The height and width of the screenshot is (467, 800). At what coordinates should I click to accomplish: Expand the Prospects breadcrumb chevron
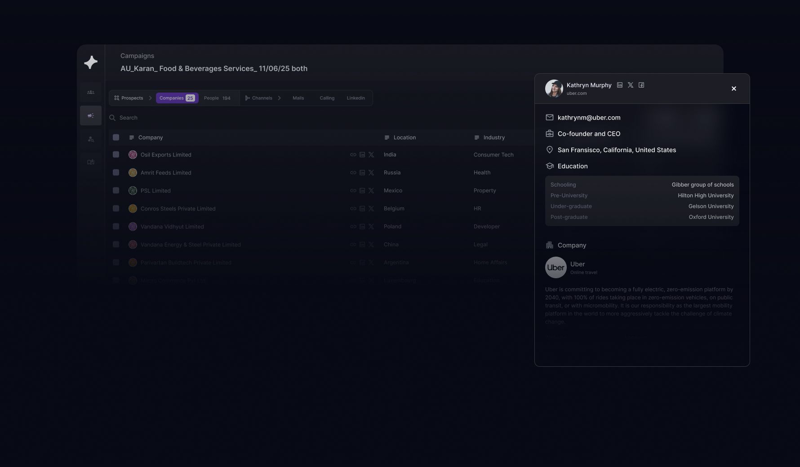tap(150, 98)
